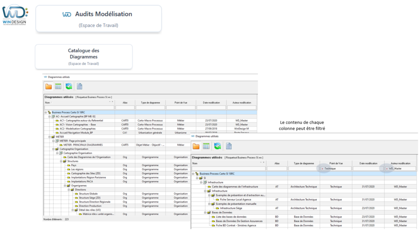419x231 pixels.
Task: Switch to table view in the back Diagrammes utilisés window
Action: pyautogui.click(x=58, y=86)
